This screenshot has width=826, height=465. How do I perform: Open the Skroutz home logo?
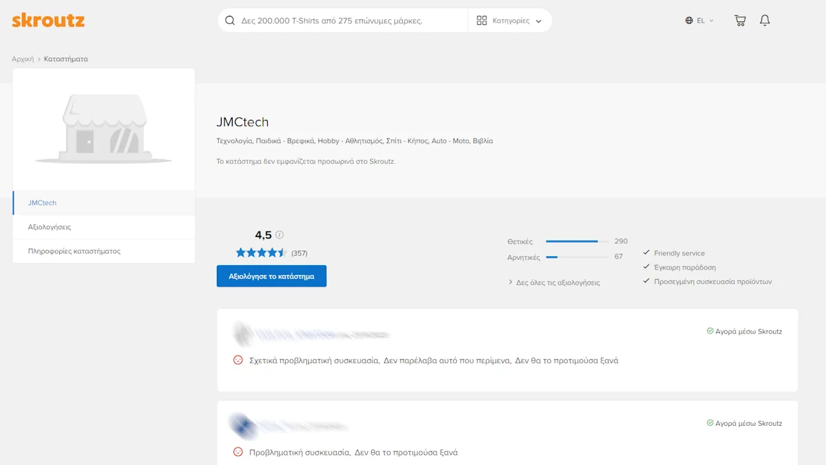[x=48, y=21]
